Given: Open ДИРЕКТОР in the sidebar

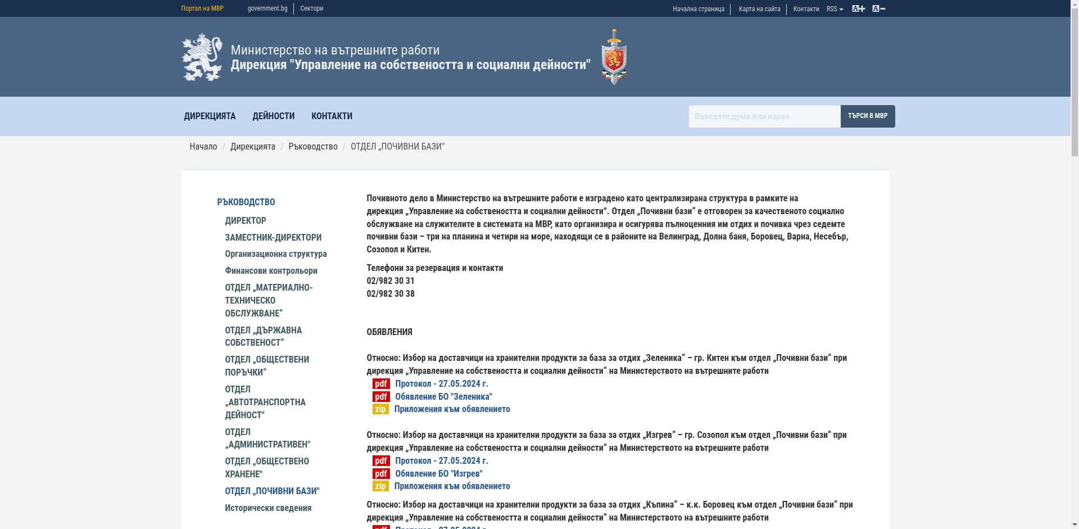Looking at the screenshot, I should (246, 221).
